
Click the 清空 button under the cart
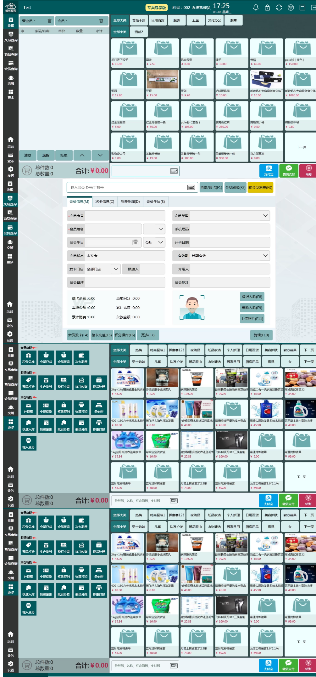point(28,155)
